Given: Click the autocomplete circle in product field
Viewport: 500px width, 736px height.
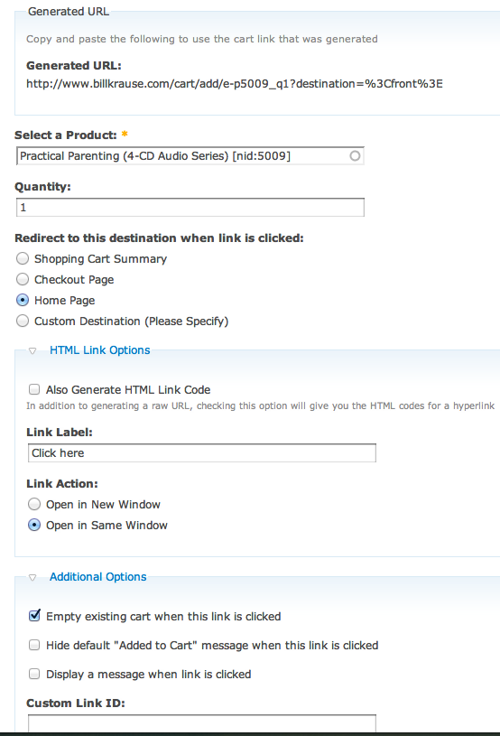Looking at the screenshot, I should tap(355, 156).
